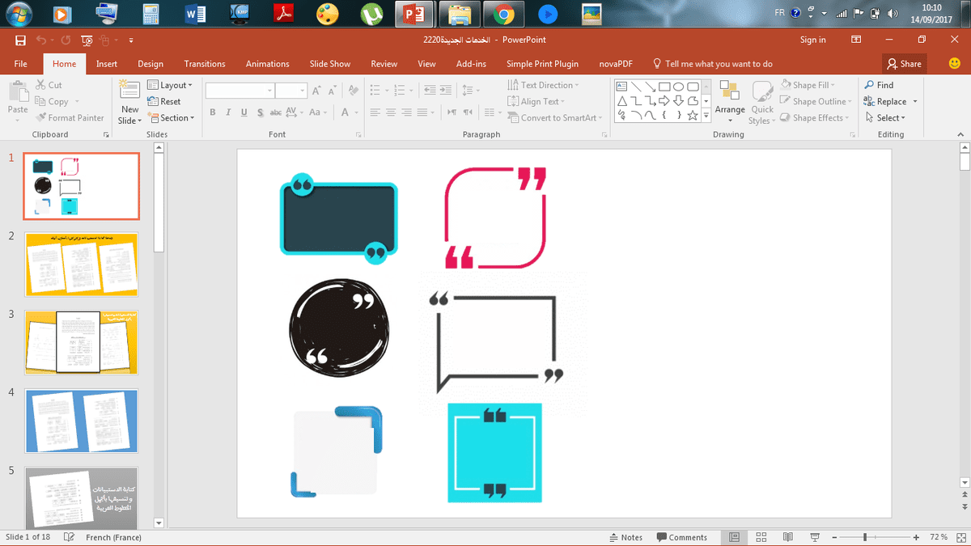Click the Cut scissors icon
The height and width of the screenshot is (546, 971).
[x=41, y=85]
